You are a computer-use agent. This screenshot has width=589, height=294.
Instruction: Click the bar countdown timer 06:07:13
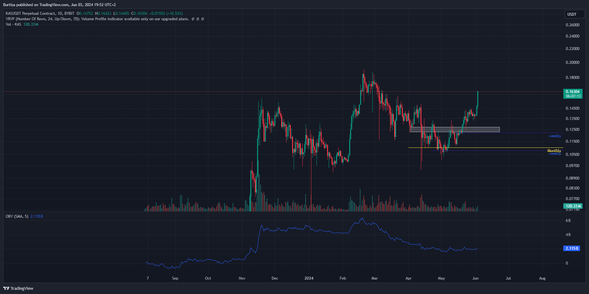pos(573,96)
